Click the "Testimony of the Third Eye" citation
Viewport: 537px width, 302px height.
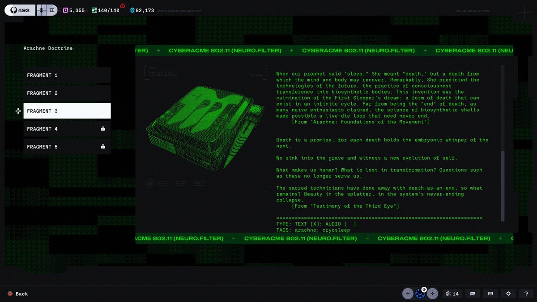[x=345, y=206]
